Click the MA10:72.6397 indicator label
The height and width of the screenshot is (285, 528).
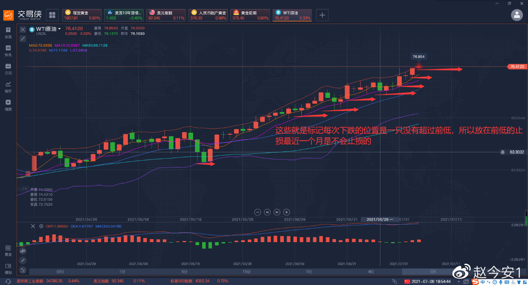click(67, 45)
